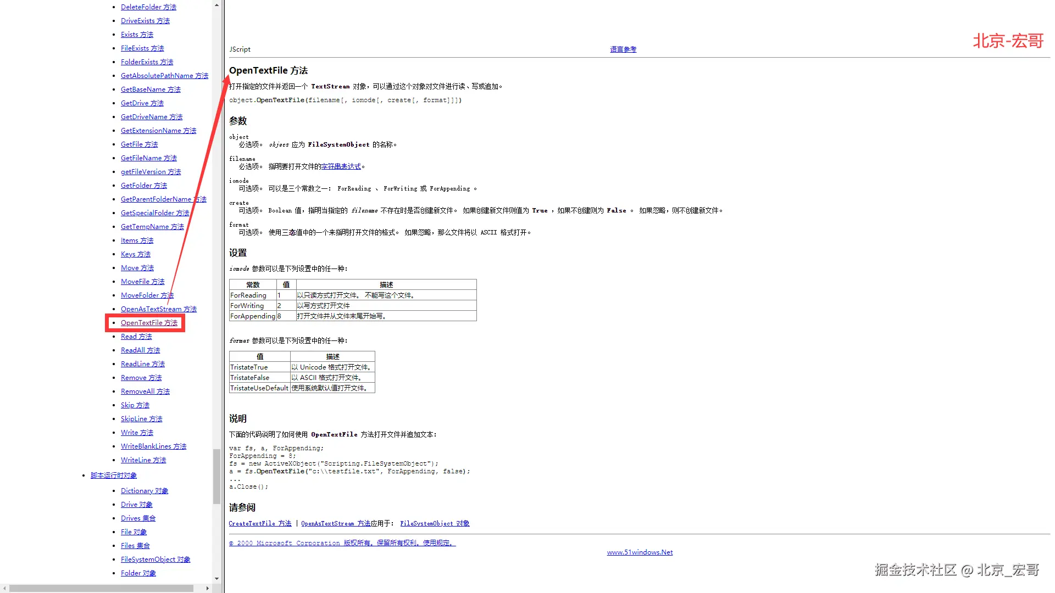This screenshot has width=1055, height=593.
Task: Open CreateTextFile 方法 in See Also
Action: click(x=260, y=523)
